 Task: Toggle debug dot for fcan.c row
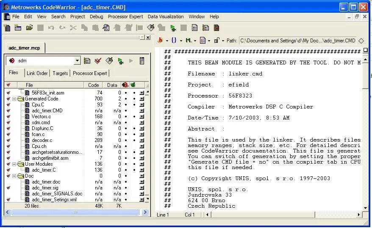(x=134, y=134)
